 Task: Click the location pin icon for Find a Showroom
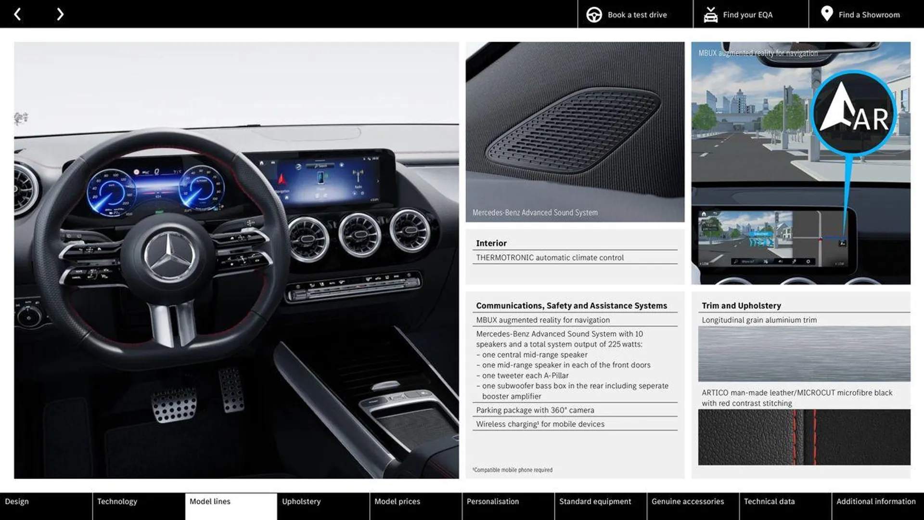pos(826,14)
